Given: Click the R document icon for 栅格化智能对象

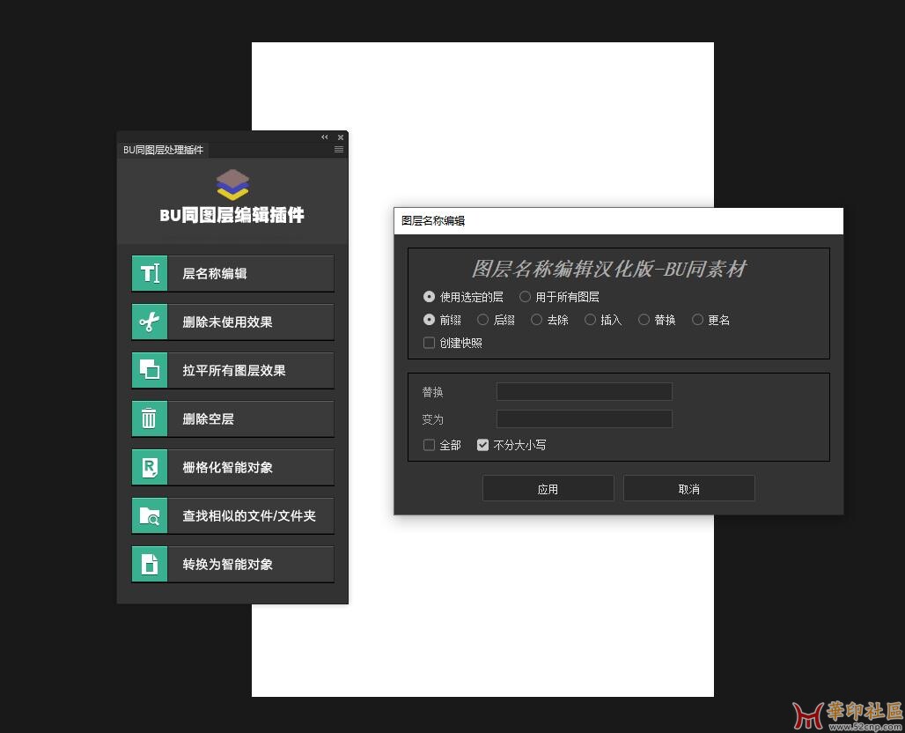Looking at the screenshot, I should tap(150, 467).
